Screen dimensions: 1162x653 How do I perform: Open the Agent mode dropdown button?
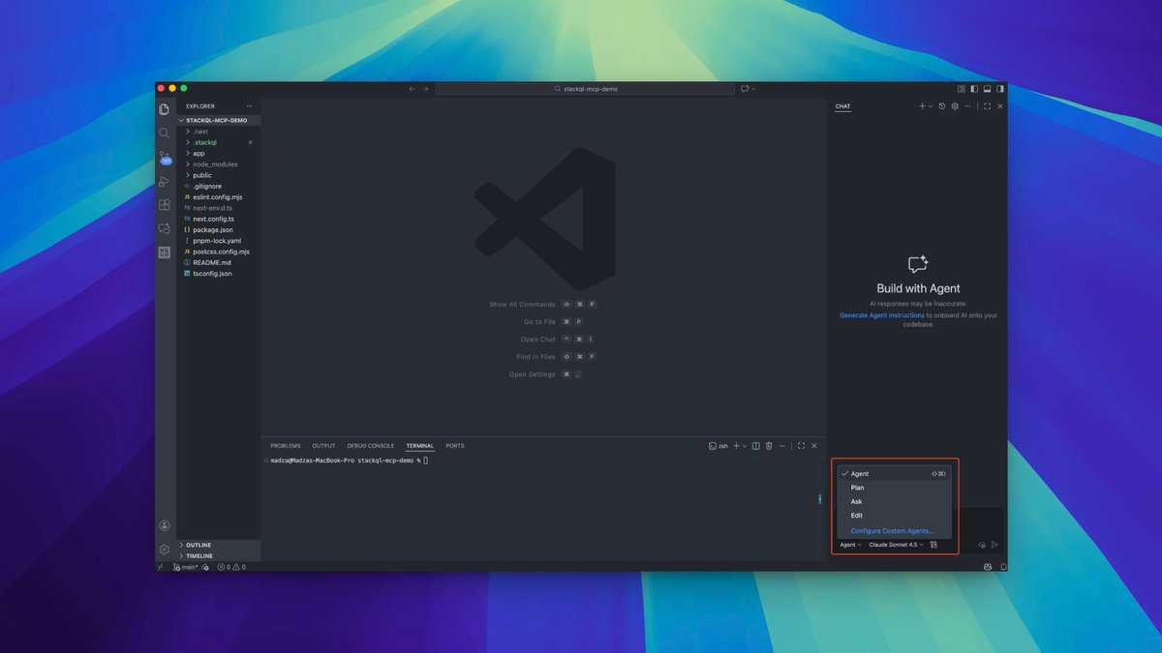(x=850, y=545)
